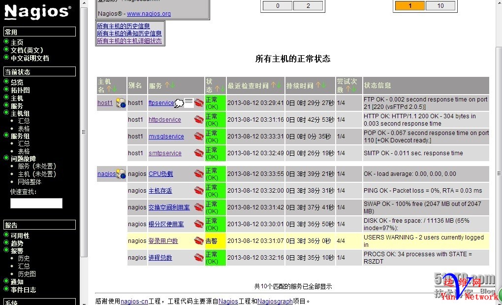Open 总览 in the sidebar
Screen dimensions: 502x305
click(17, 82)
